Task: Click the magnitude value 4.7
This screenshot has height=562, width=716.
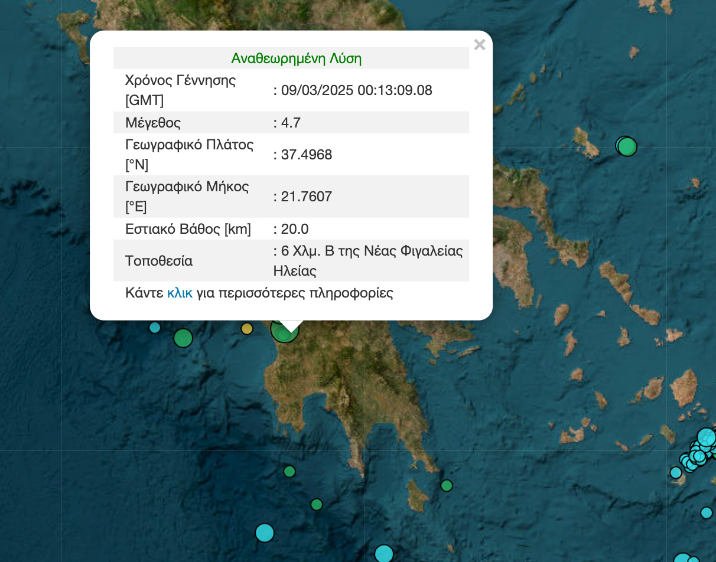Action: tap(291, 123)
